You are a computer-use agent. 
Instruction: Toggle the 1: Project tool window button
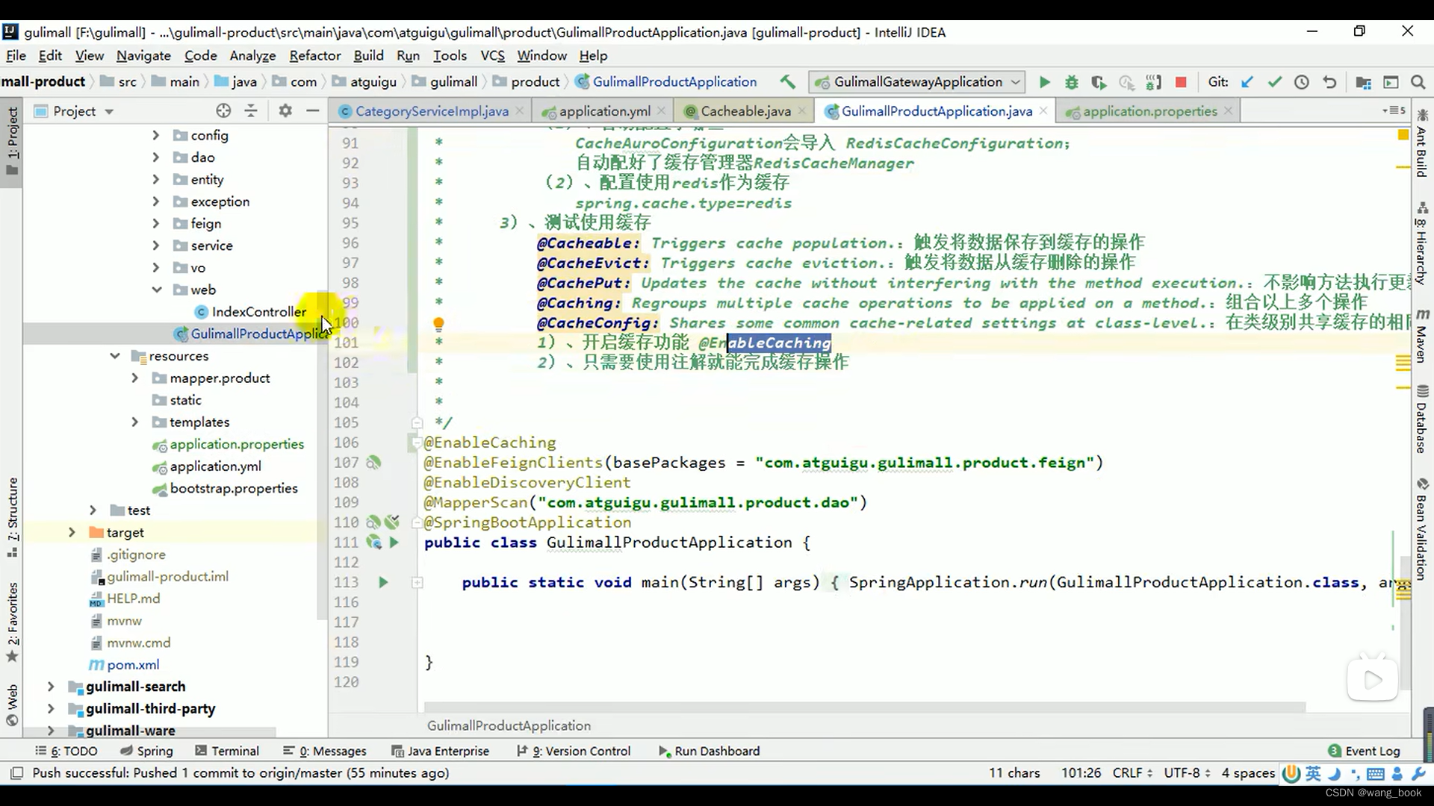click(x=12, y=140)
